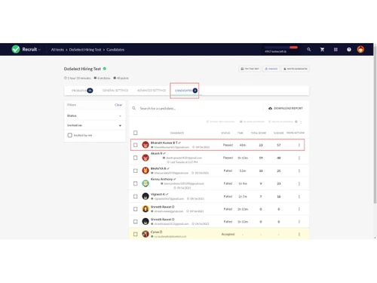Select all candidates header checkbox
The width and height of the screenshot is (377, 283).
(x=136, y=133)
